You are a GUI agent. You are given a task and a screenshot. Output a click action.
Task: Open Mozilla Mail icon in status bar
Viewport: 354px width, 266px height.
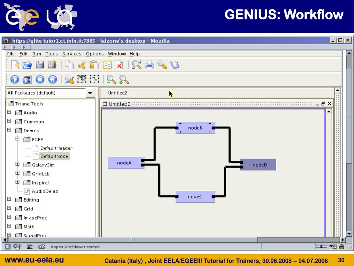pos(17,247)
